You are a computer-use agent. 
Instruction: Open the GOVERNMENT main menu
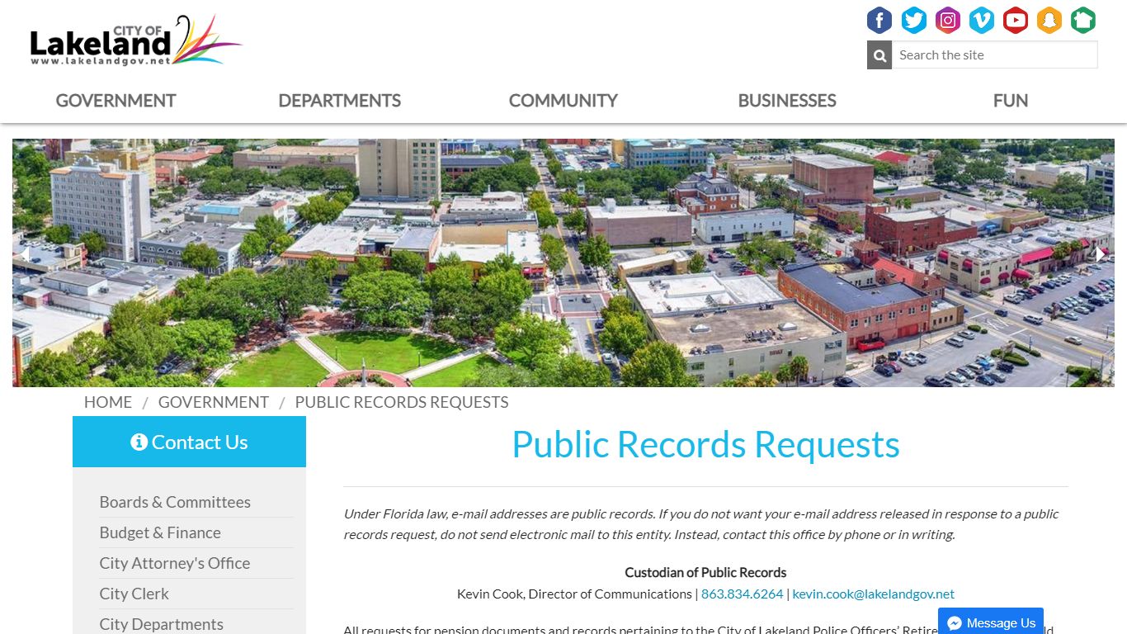pos(116,101)
